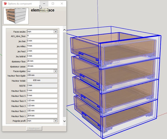
Task: Edit the Hauteur face 2 value
Action: click(42, 111)
